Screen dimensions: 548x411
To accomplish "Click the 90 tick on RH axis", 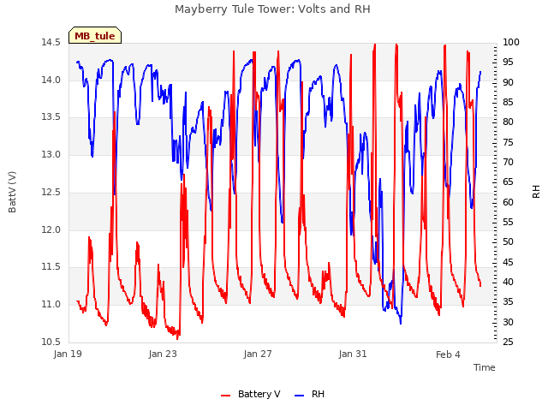I will (x=508, y=82).
